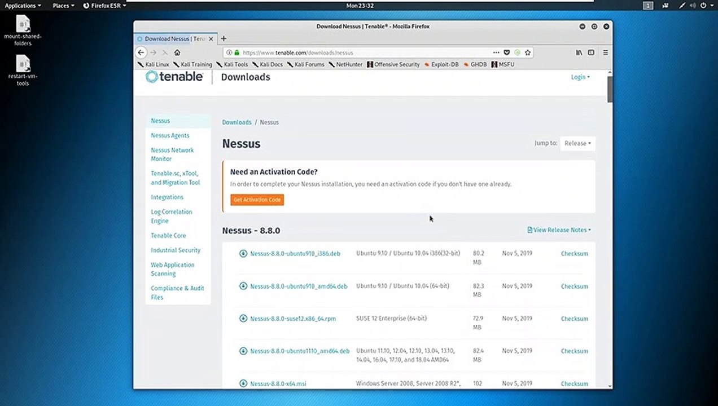
Task: Click download icon for Nessus-8.8.0-x64.msi
Action: click(243, 383)
